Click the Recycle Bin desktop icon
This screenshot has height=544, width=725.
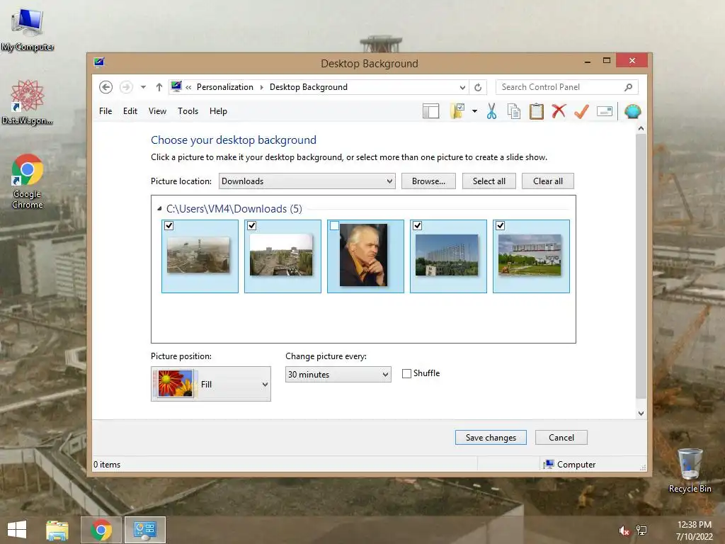click(690, 470)
